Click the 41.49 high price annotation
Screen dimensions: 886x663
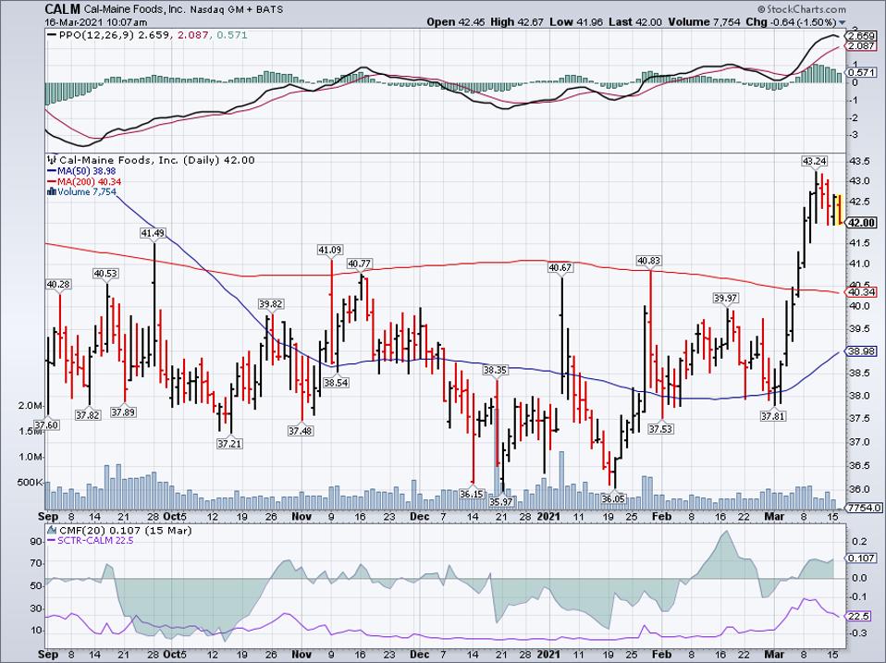coord(154,233)
